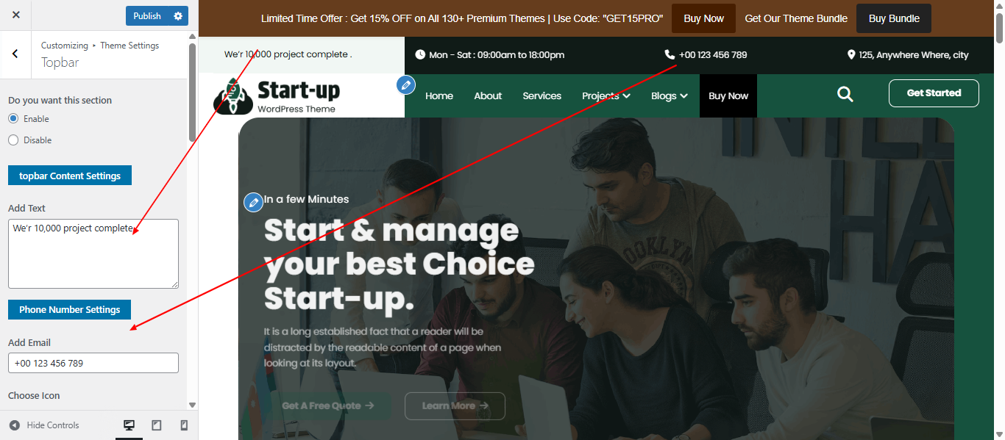
Task: Open the Services menu item
Action: click(541, 95)
